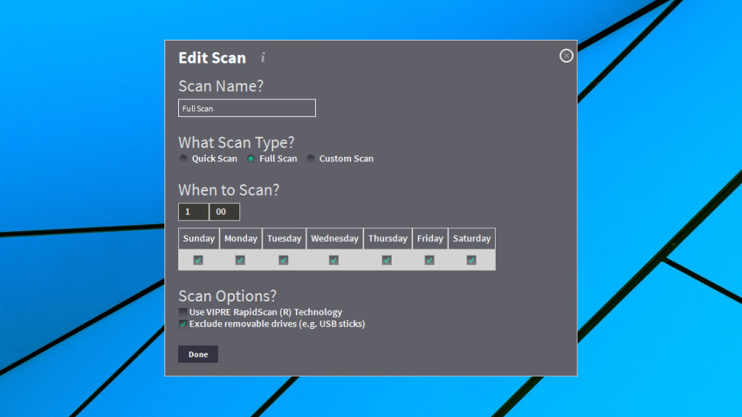Uncheck the Friday checkbox
Image resolution: width=742 pixels, height=417 pixels.
429,260
